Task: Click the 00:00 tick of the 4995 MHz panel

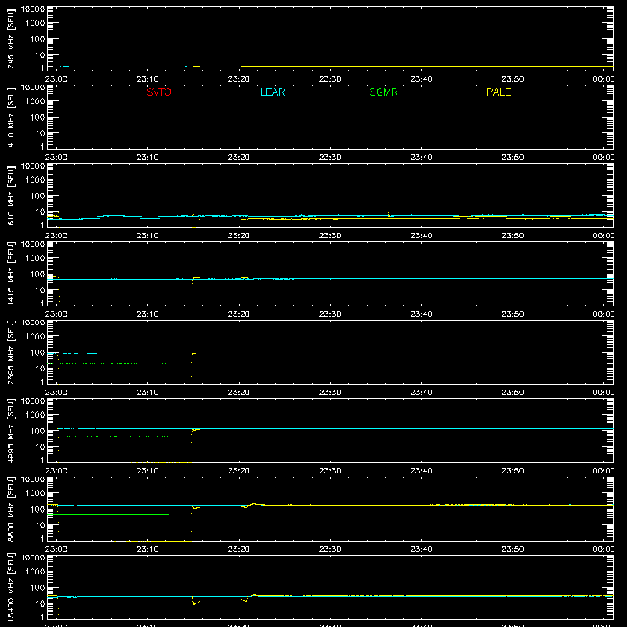Action: [x=603, y=471]
